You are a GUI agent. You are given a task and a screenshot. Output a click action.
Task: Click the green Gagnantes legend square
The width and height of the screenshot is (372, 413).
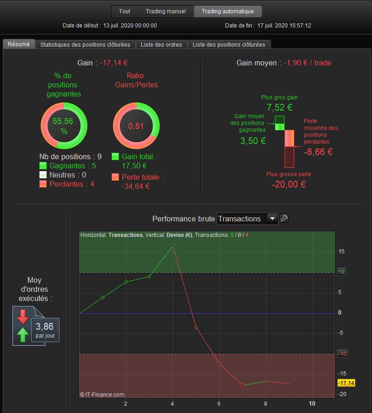[x=43, y=166]
